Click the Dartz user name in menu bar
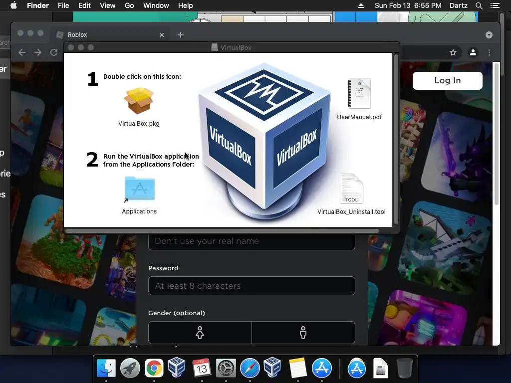Image resolution: width=511 pixels, height=383 pixels. tap(458, 5)
